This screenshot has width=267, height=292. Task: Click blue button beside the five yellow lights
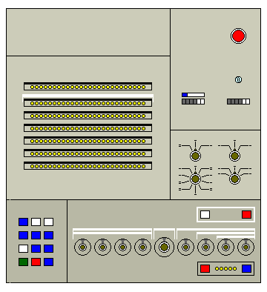point(246,268)
